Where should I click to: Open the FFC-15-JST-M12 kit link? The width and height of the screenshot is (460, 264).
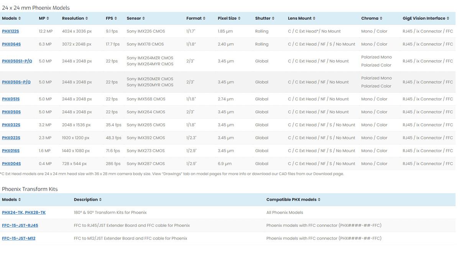tap(19, 238)
